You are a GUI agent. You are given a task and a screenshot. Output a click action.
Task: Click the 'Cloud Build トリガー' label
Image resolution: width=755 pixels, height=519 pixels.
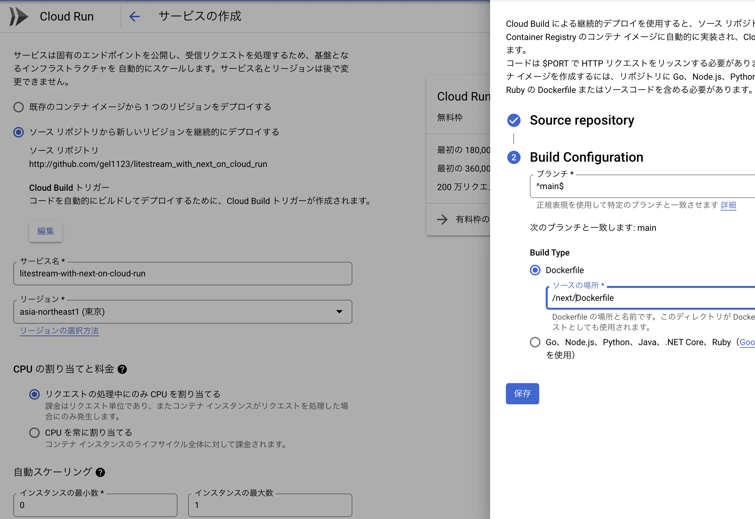point(69,187)
